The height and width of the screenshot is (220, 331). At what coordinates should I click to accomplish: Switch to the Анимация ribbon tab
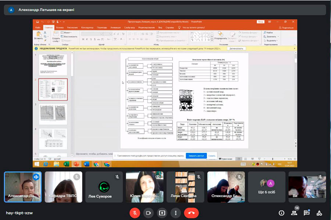point(115,27)
